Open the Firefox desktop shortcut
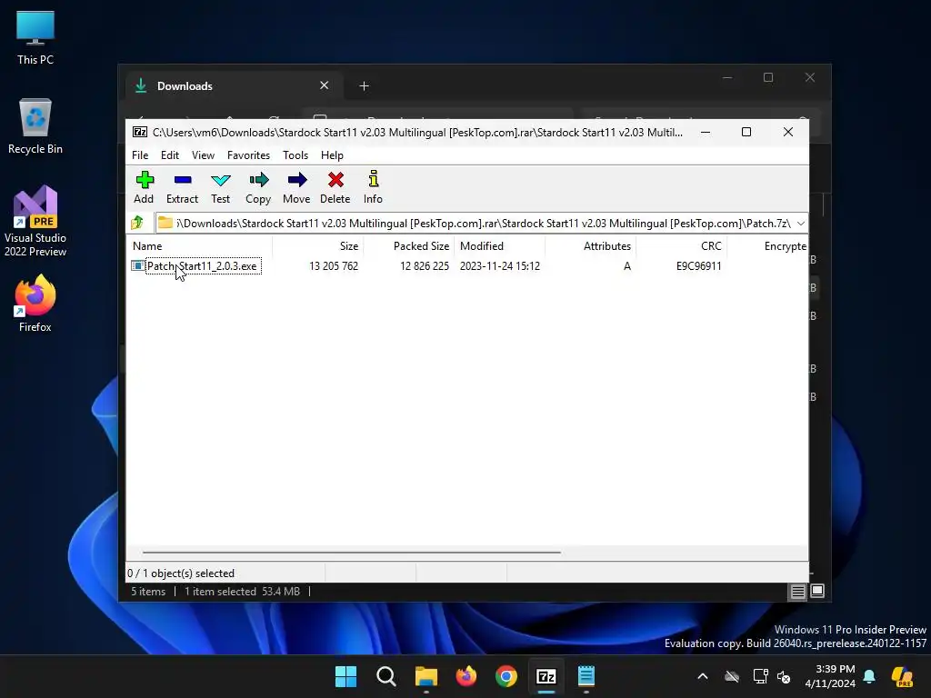The height and width of the screenshot is (698, 931). (35, 304)
